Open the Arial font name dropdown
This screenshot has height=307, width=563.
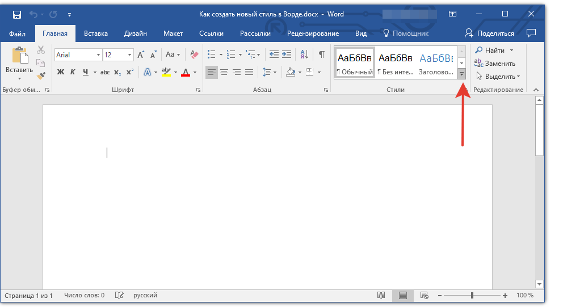point(98,55)
